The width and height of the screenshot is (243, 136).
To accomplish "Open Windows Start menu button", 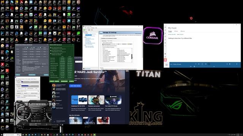I will [1, 135].
